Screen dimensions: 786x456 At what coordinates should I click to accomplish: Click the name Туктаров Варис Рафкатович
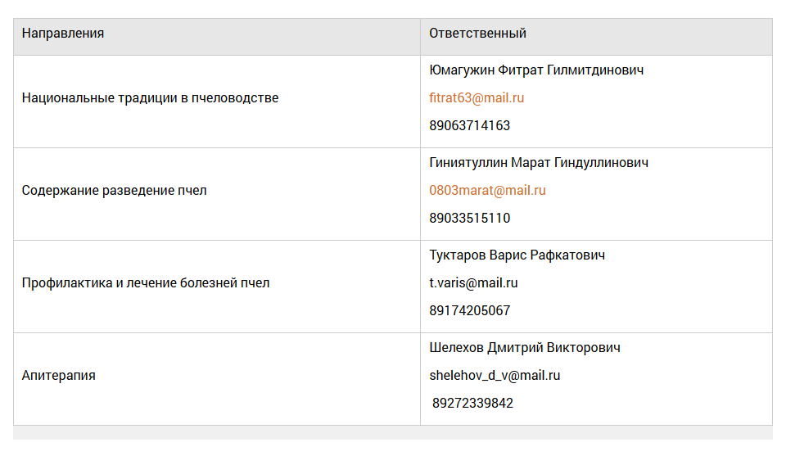(517, 255)
